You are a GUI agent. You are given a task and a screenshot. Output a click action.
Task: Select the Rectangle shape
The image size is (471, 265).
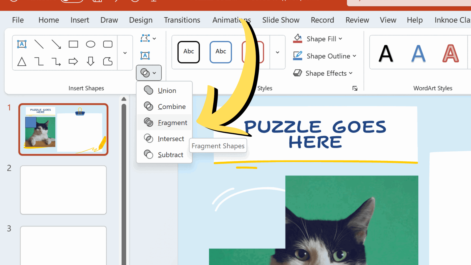tap(73, 44)
